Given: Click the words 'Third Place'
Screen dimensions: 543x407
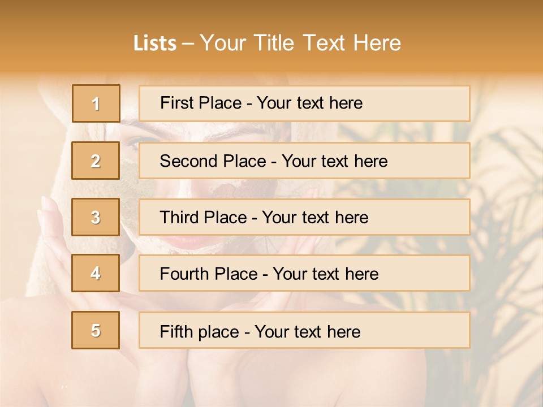Looking at the screenshot, I should tap(203, 217).
